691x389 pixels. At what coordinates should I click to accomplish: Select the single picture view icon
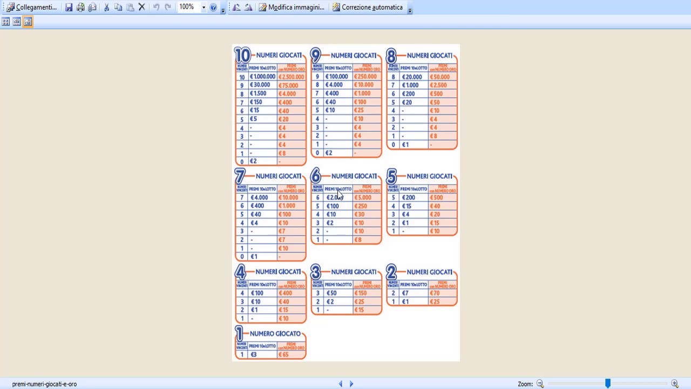pos(28,22)
